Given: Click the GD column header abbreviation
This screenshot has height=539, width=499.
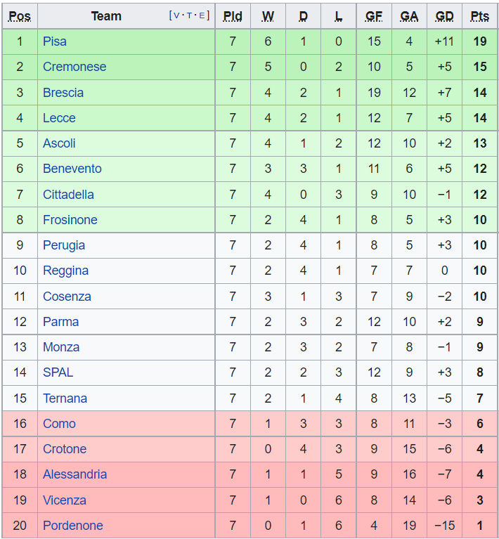Looking at the screenshot, I should (444, 16).
